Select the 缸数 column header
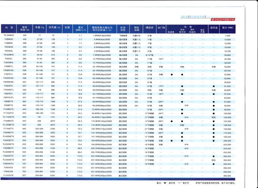This screenshot has width=258, height=188. 67,28
